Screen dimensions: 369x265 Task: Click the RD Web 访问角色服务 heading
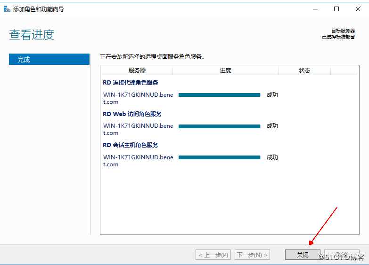pyautogui.click(x=132, y=114)
